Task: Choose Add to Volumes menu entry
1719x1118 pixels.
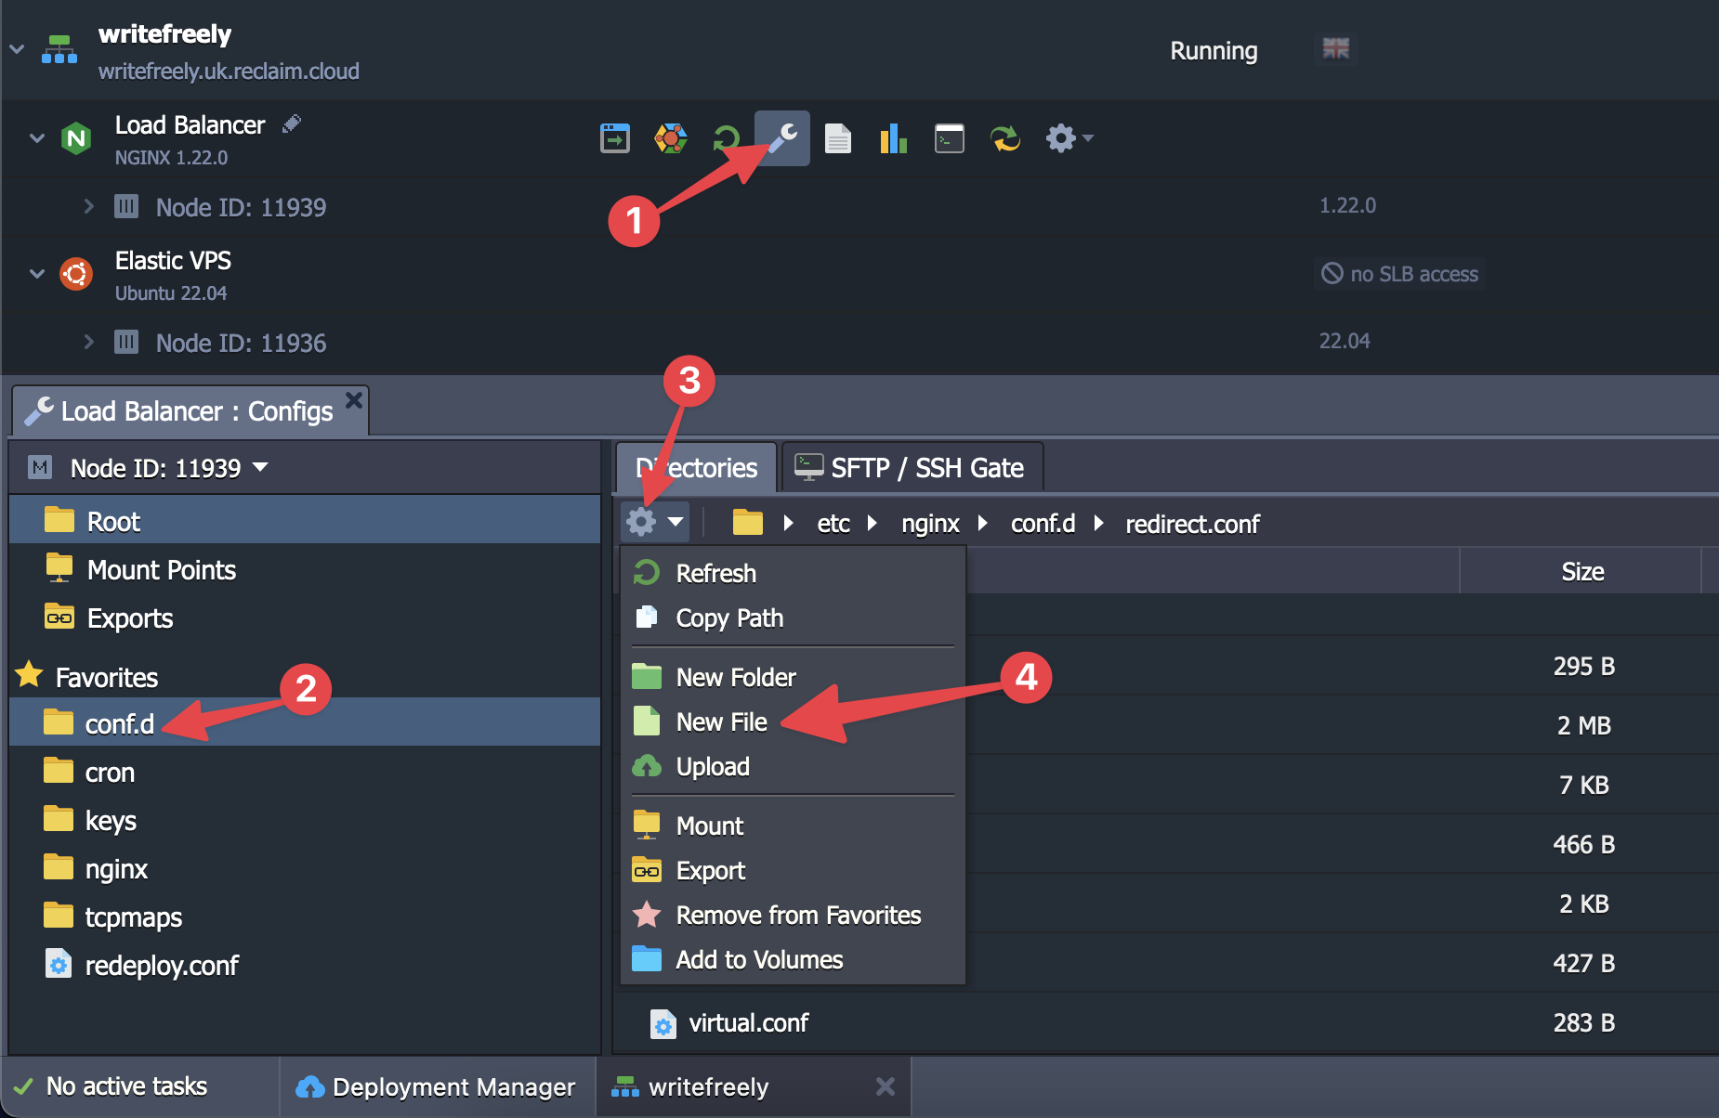Action: [794, 959]
